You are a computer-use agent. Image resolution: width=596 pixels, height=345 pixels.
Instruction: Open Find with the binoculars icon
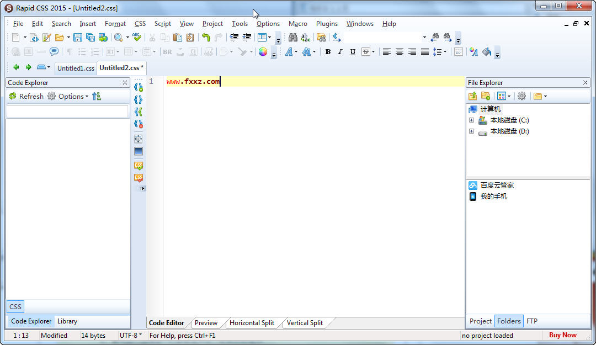click(x=292, y=38)
